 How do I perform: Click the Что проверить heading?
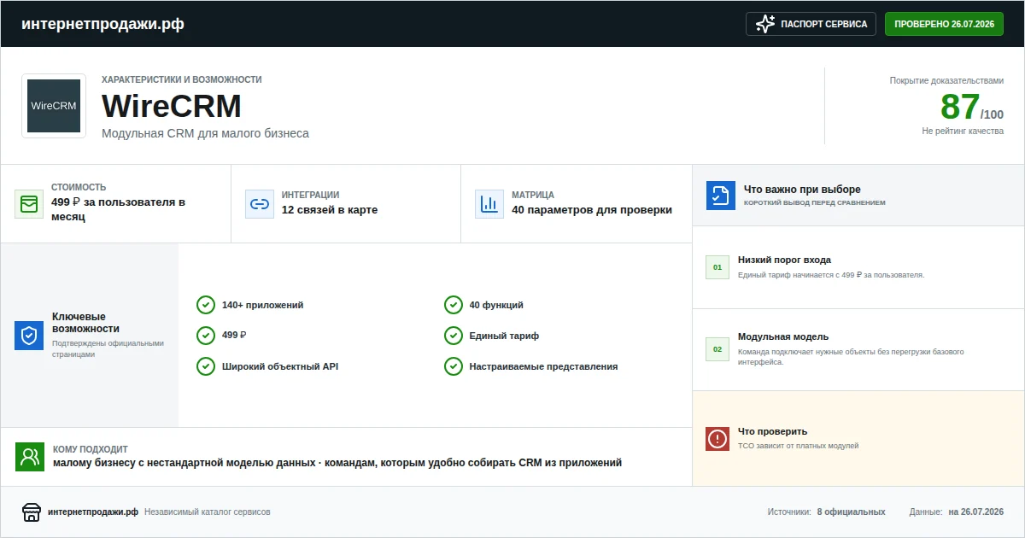[x=772, y=431]
